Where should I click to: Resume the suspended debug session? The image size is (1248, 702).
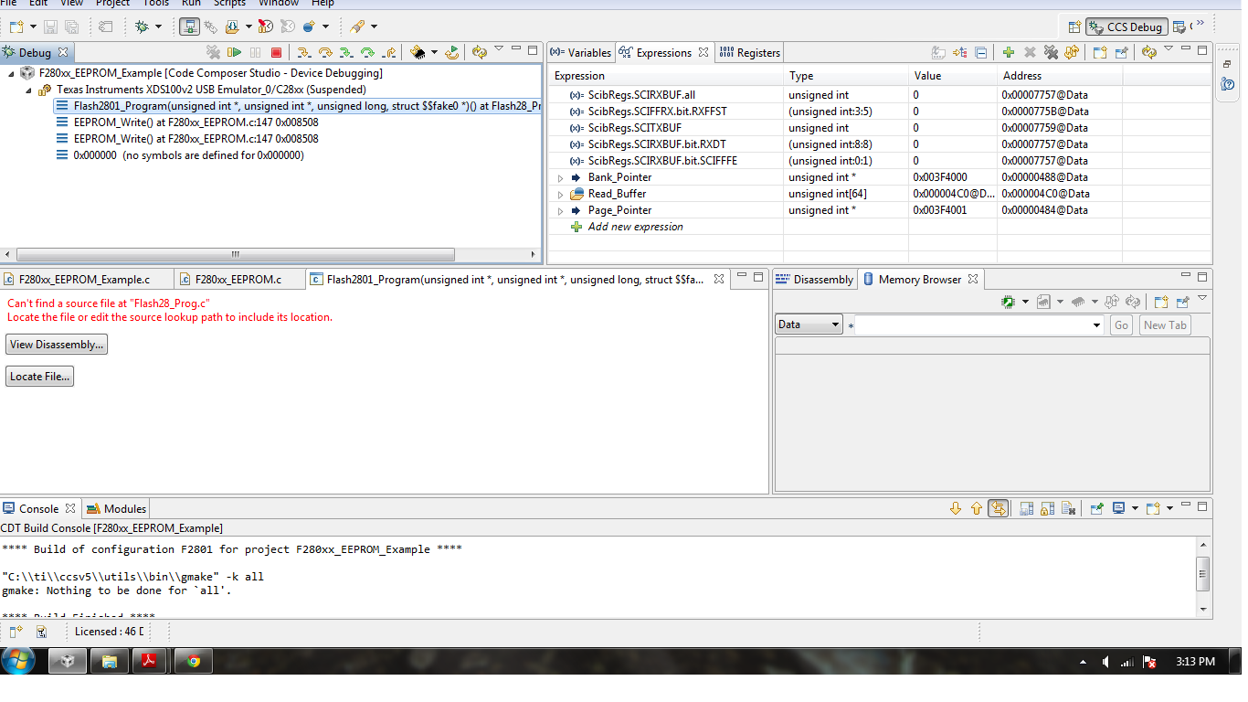[x=235, y=53]
